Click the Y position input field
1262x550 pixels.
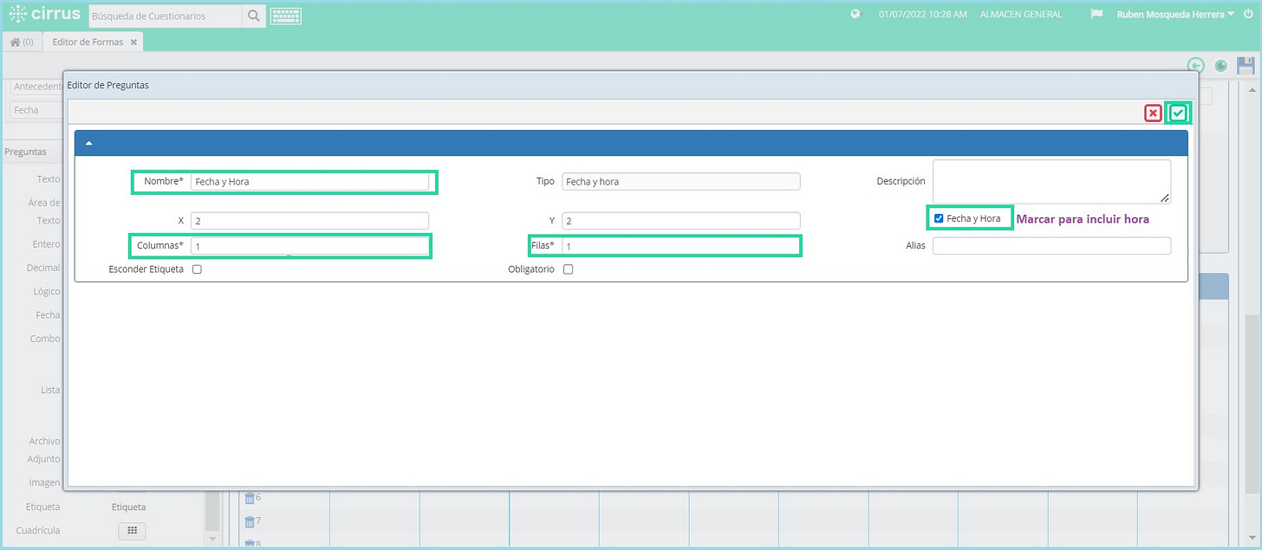pos(680,221)
